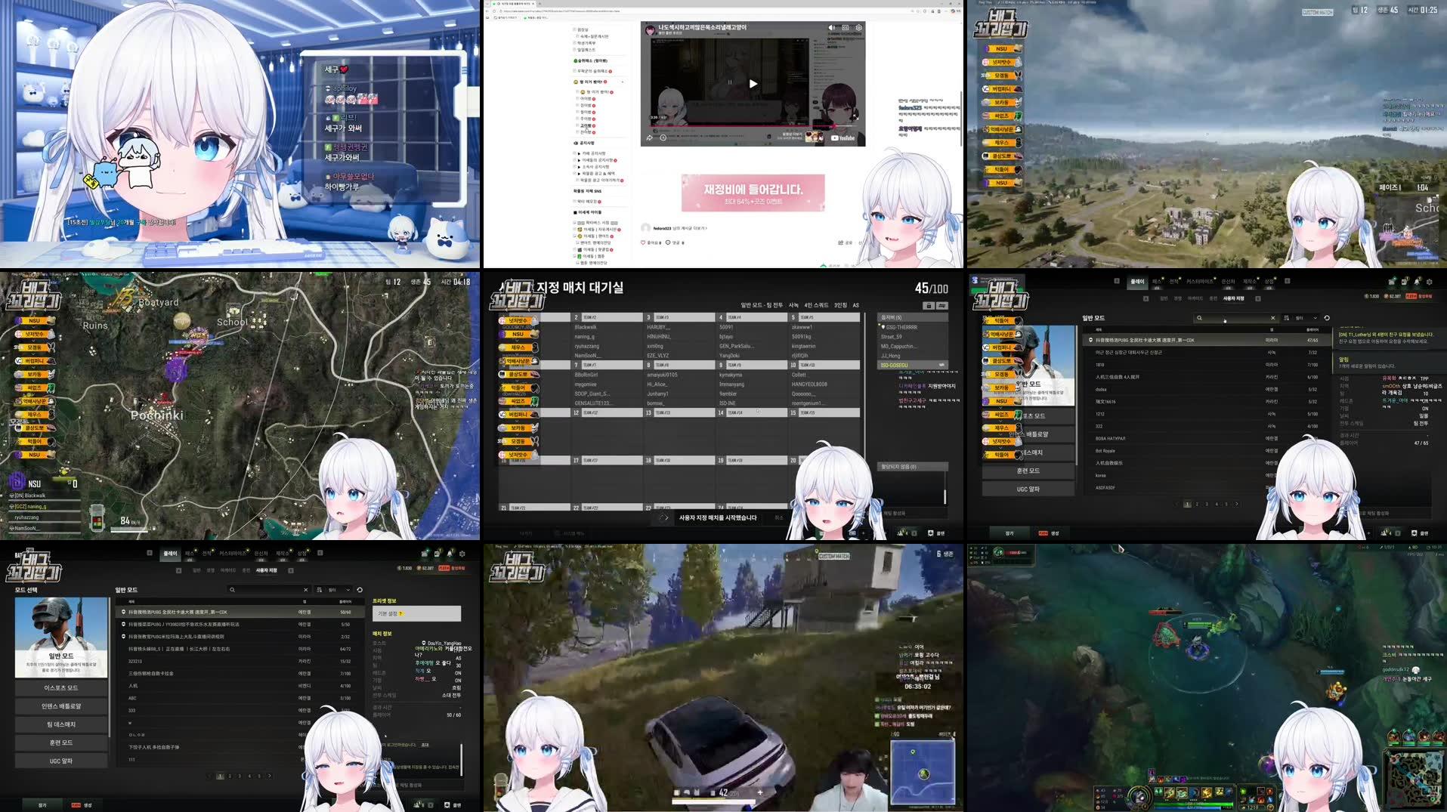The height and width of the screenshot is (812, 1447).
Task: Click inside the match list search input field
Action: (x=1232, y=318)
